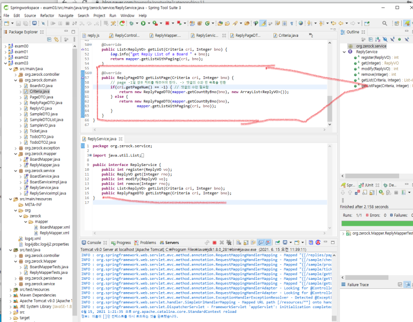Expand org.zerock.exception package
413x322 pixels.
click(x=15, y=148)
